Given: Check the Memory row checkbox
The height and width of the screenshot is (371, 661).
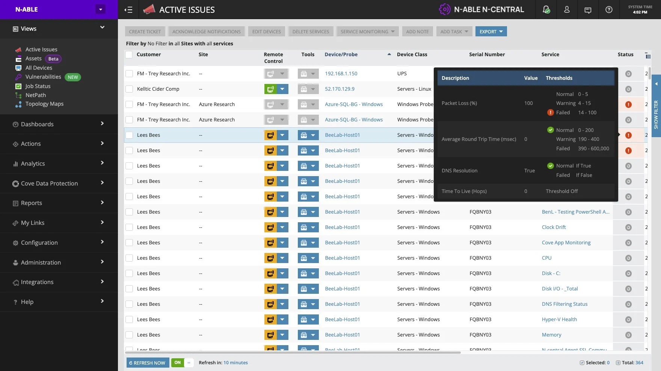Looking at the screenshot, I should (129, 335).
